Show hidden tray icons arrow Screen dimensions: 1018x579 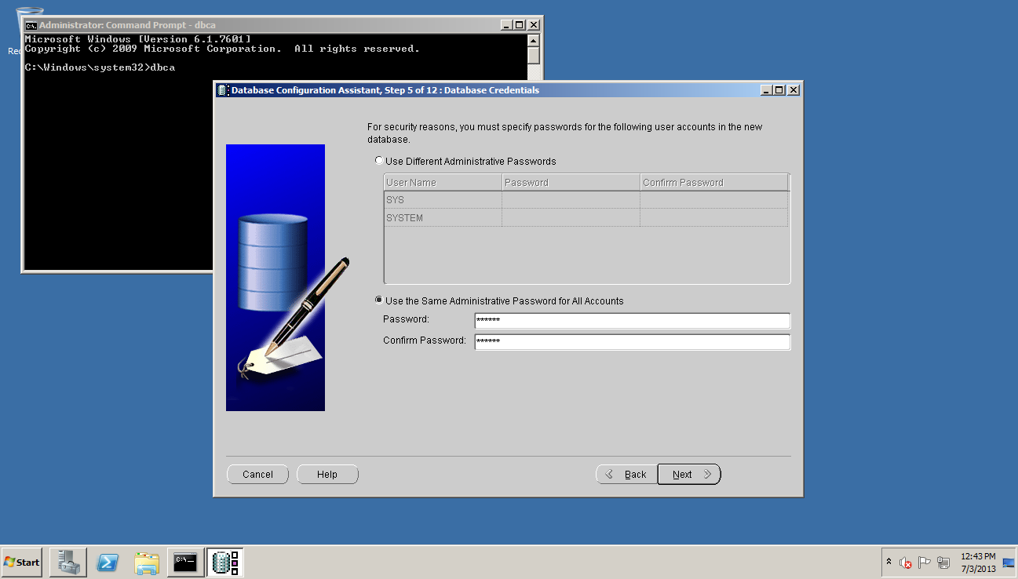[888, 563]
